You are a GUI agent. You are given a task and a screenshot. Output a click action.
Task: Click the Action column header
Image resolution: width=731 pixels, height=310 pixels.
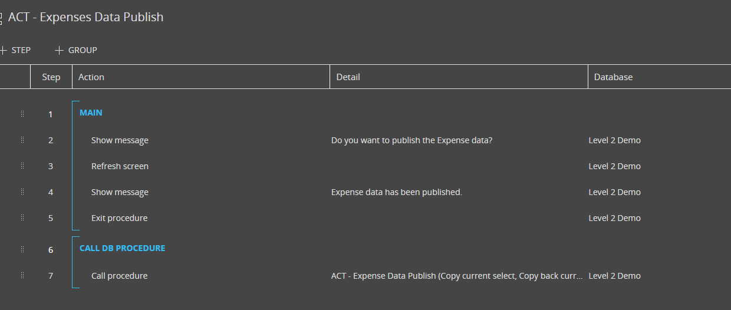click(x=91, y=77)
